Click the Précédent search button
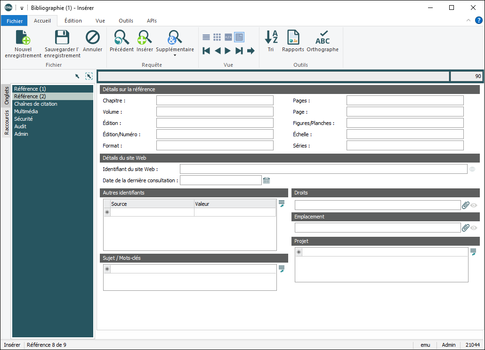 point(121,38)
